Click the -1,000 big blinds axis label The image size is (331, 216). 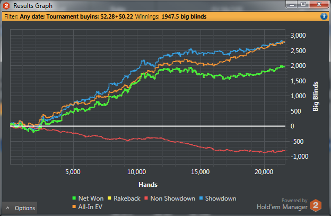299,157
